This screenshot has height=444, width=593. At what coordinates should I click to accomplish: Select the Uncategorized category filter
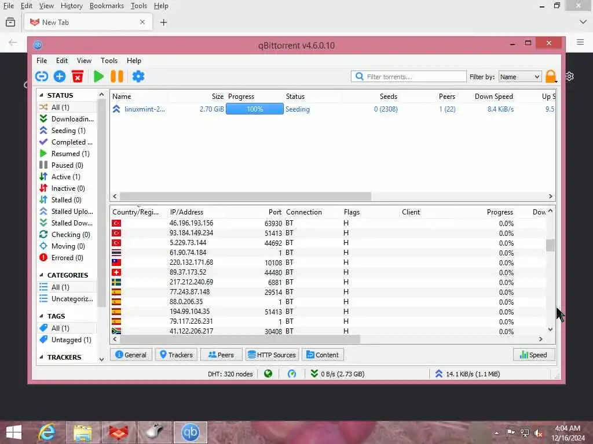click(x=67, y=299)
